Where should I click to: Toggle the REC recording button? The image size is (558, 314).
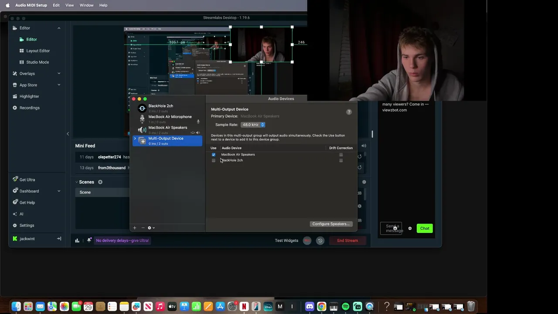point(307,240)
